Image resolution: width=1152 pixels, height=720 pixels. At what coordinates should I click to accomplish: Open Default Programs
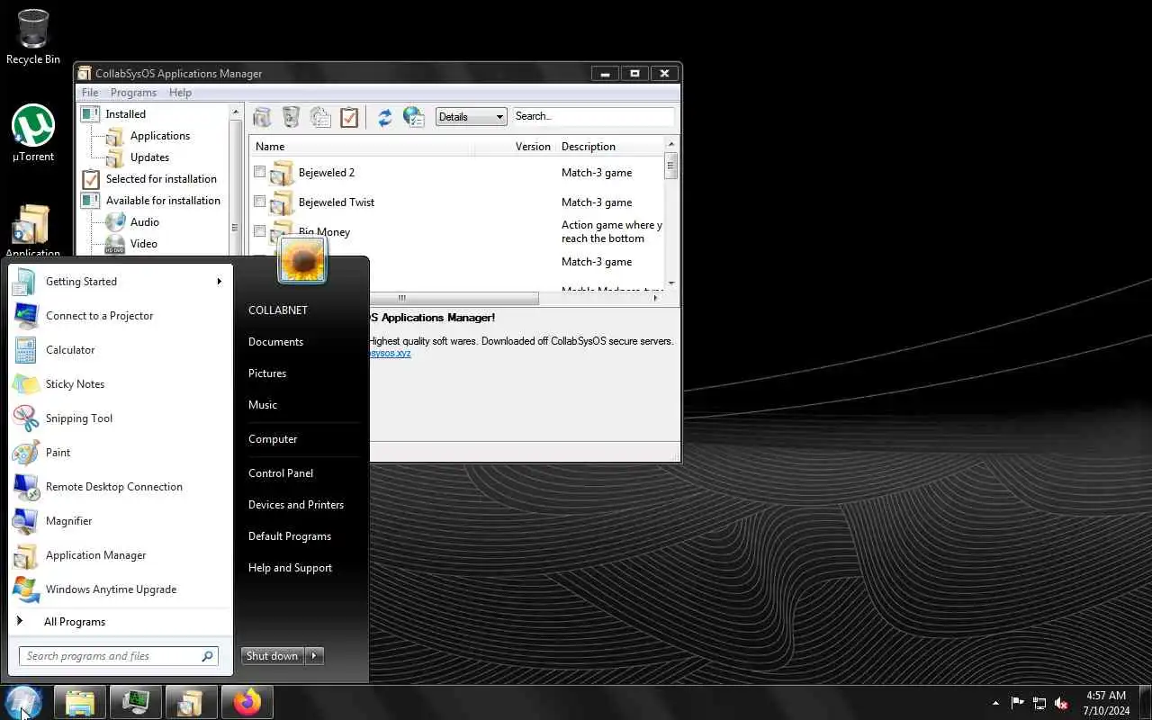click(x=290, y=536)
